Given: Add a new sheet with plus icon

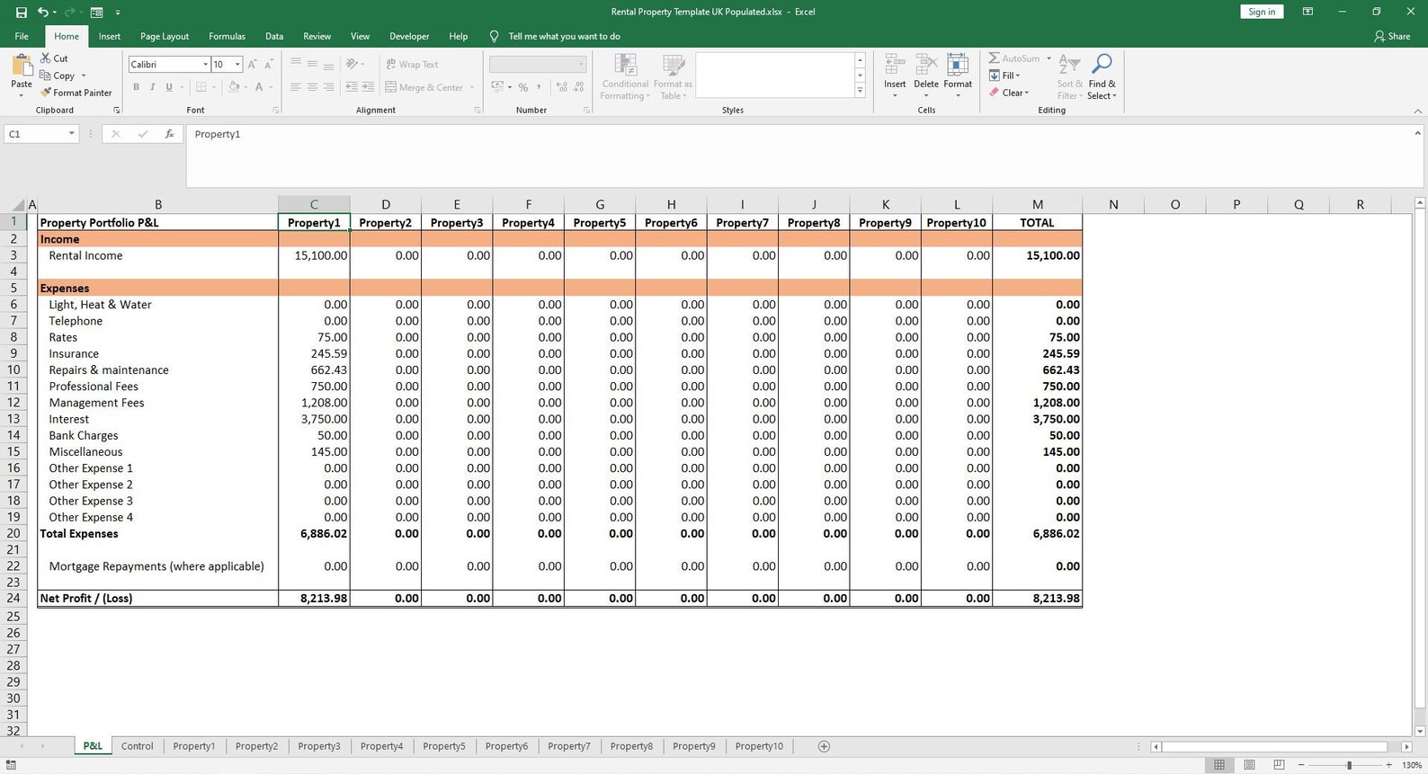Looking at the screenshot, I should 824,746.
